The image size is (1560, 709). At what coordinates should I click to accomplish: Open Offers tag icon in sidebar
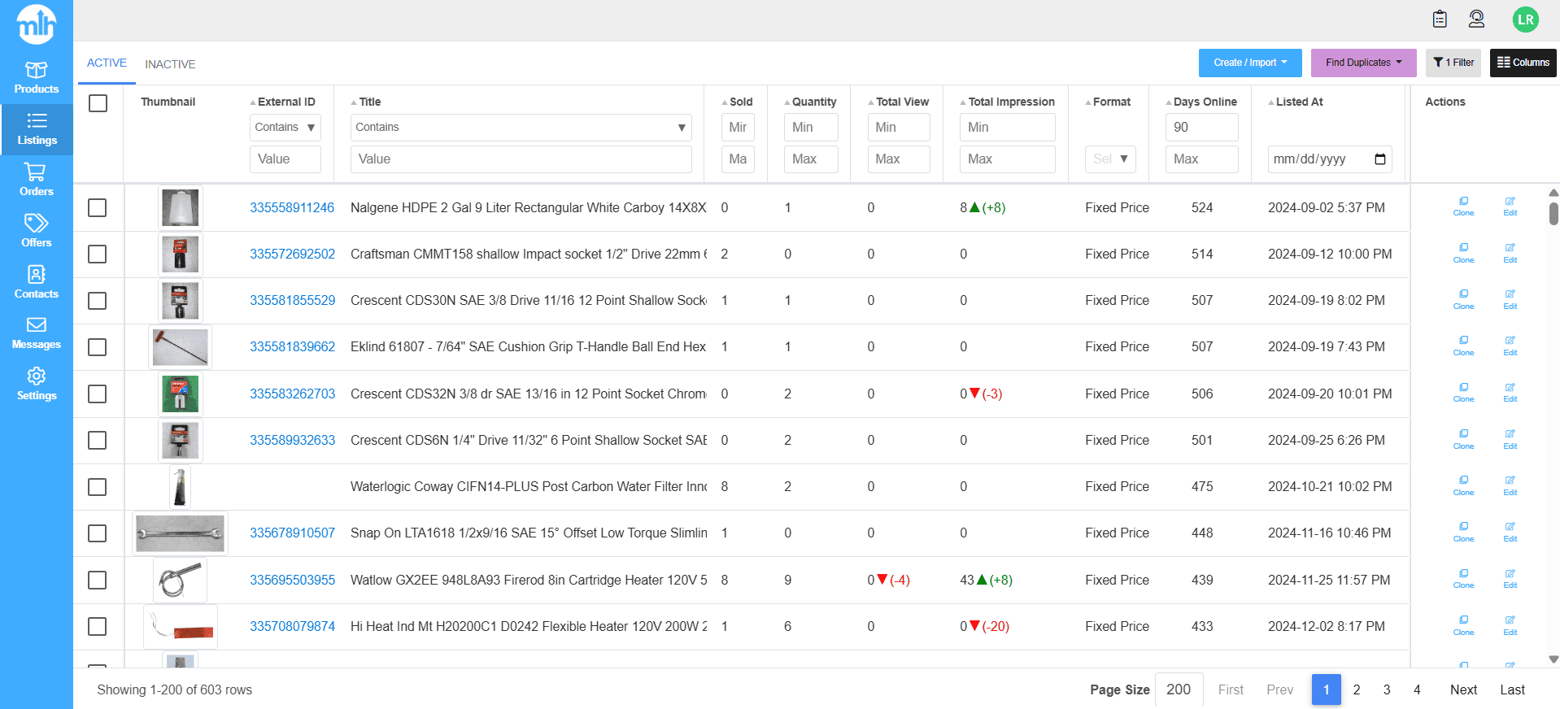(36, 231)
